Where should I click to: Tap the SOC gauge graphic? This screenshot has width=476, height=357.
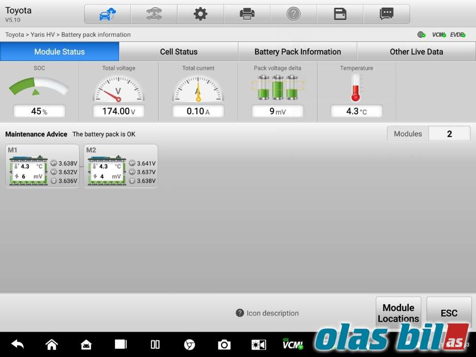pyautogui.click(x=39, y=86)
